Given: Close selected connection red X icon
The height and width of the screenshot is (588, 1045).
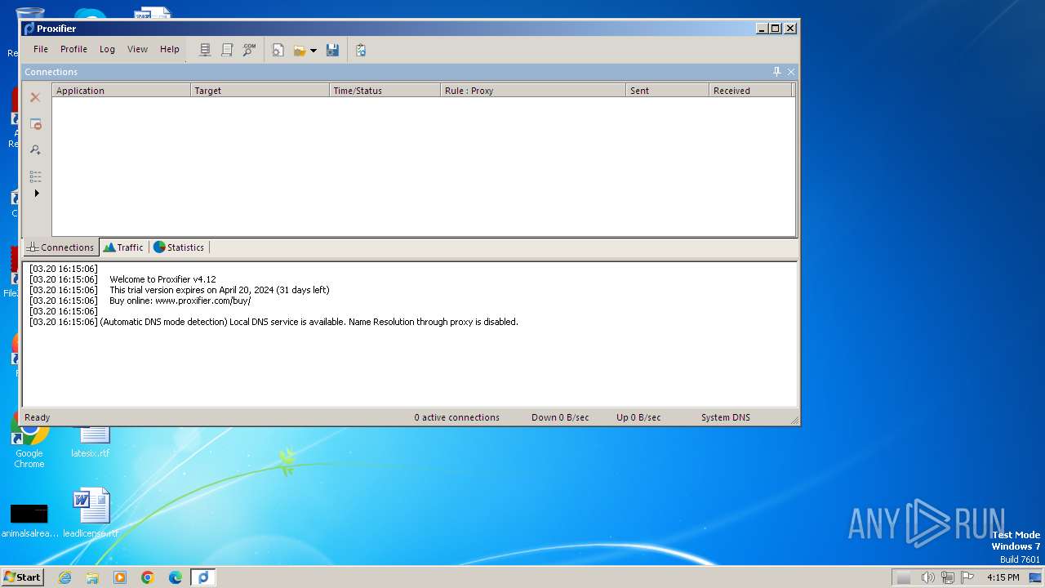Looking at the screenshot, I should 35,97.
